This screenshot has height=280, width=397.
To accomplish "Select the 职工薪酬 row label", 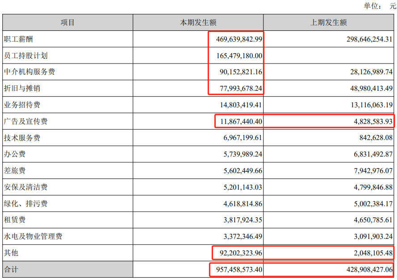I will pyautogui.click(x=18, y=39).
